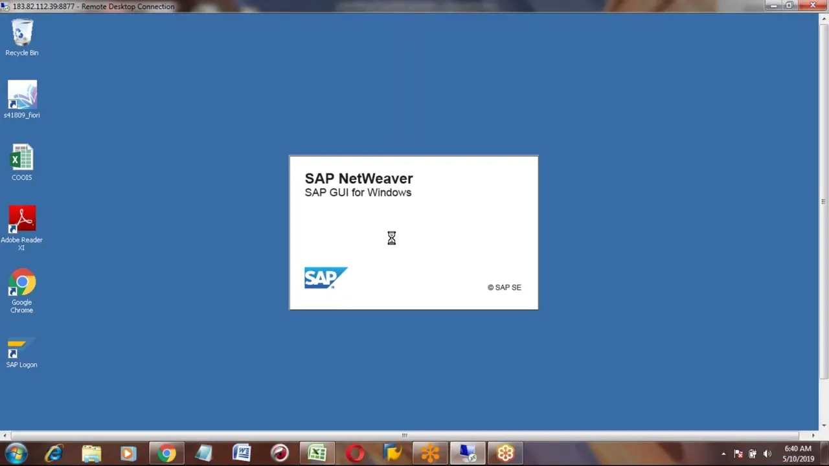Open the Windows Start menu

tap(16, 454)
